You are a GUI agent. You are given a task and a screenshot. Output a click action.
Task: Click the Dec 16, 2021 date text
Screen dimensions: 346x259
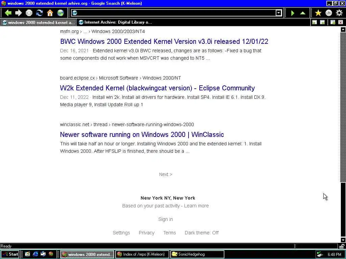point(74,51)
